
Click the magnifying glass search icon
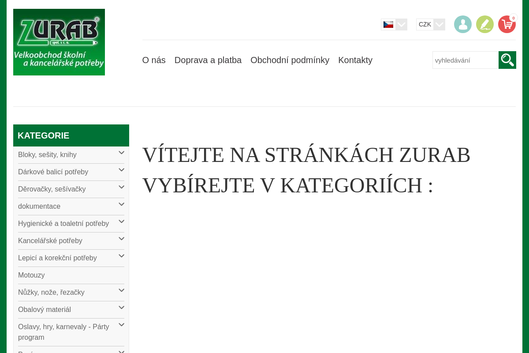tap(507, 60)
